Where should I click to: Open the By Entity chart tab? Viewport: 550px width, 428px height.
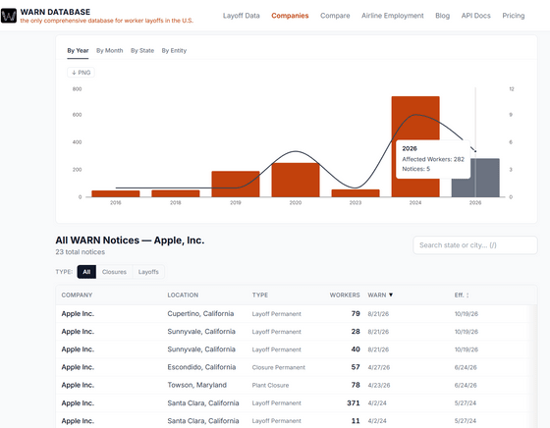click(174, 50)
